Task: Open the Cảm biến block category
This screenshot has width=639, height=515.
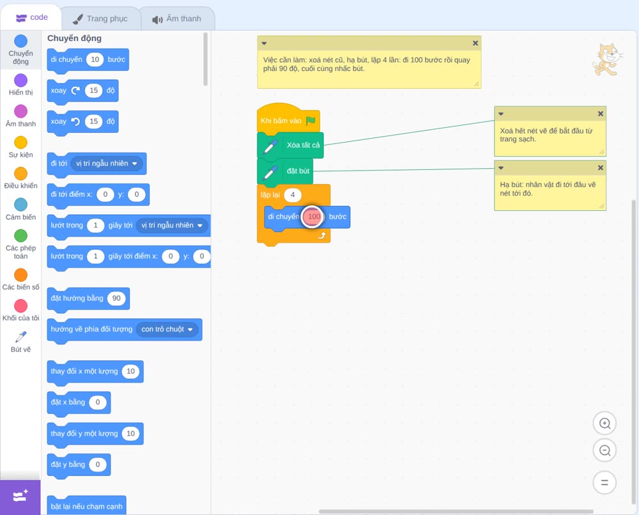Action: 21,210
